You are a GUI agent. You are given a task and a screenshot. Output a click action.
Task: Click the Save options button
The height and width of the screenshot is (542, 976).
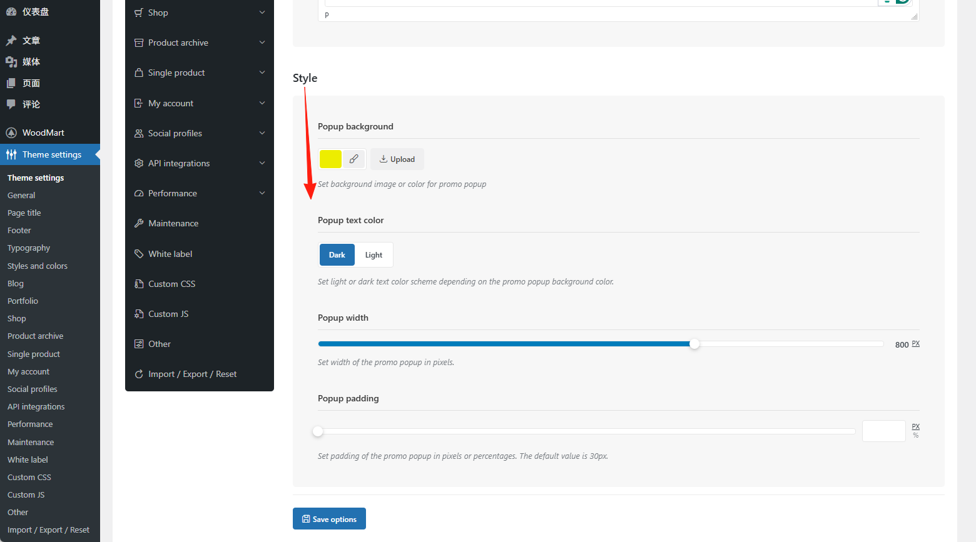(329, 519)
